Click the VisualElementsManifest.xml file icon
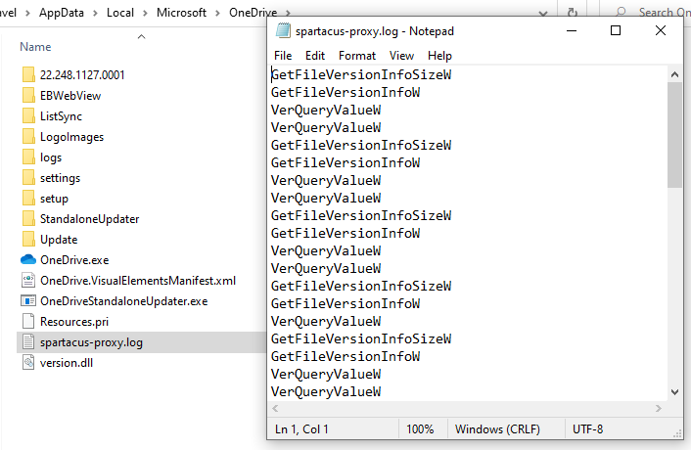The height and width of the screenshot is (450, 691). (28, 281)
